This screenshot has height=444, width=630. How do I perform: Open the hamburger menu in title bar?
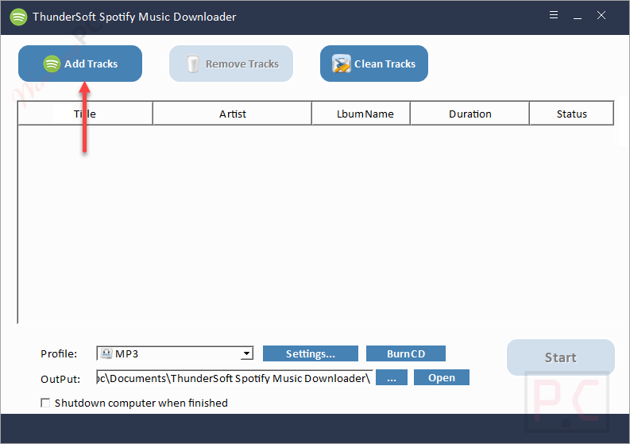tap(554, 15)
